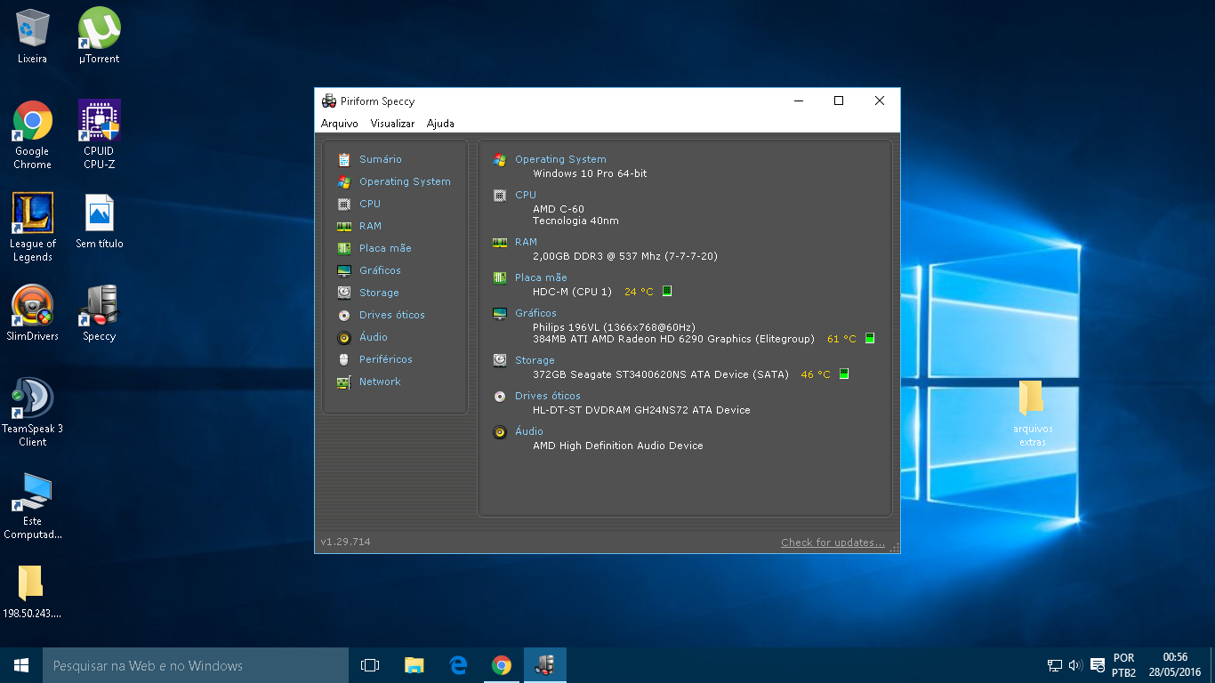Select the µTorrent desktop shortcut
This screenshot has width=1215, height=683.
click(100, 36)
